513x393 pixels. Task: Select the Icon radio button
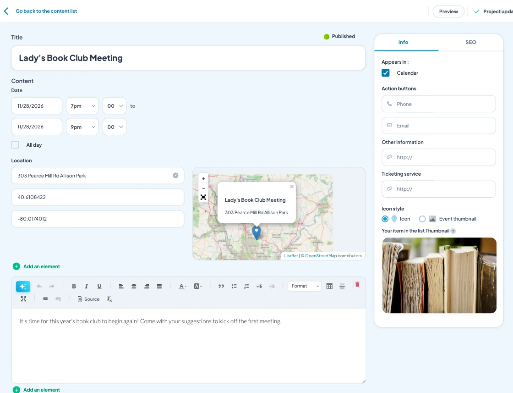point(385,219)
